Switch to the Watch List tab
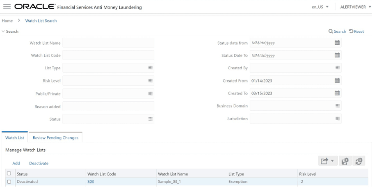 [x=15, y=137]
